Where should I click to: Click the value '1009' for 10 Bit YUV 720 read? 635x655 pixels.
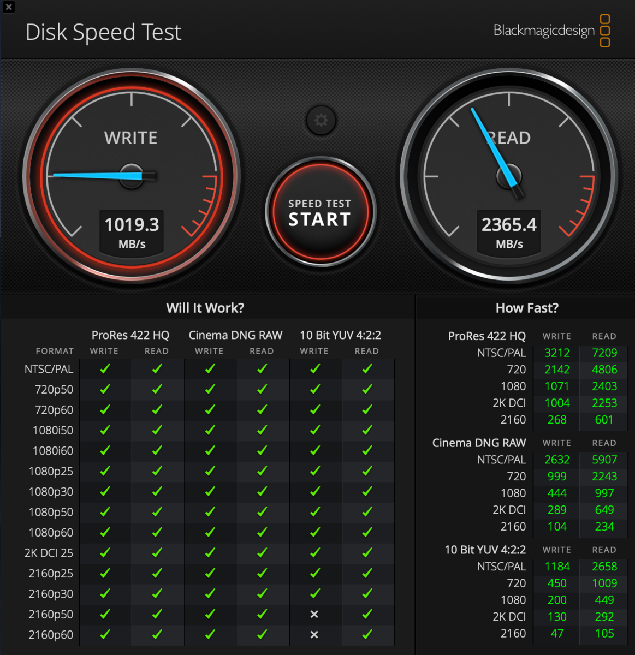pos(604,583)
